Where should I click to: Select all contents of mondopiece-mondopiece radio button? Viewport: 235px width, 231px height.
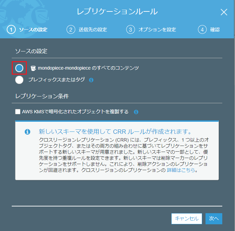tap(19, 68)
